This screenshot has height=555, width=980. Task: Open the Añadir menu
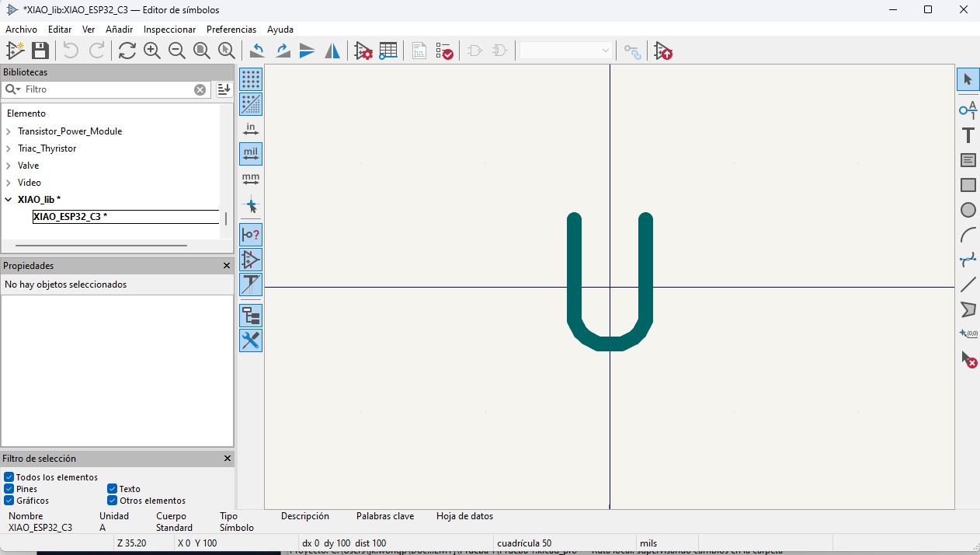click(x=120, y=30)
